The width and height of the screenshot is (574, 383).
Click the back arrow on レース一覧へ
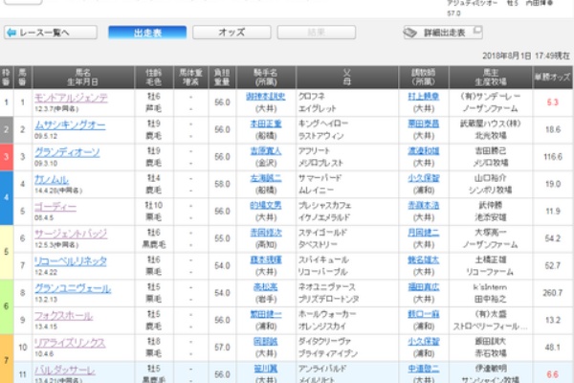click(x=11, y=33)
